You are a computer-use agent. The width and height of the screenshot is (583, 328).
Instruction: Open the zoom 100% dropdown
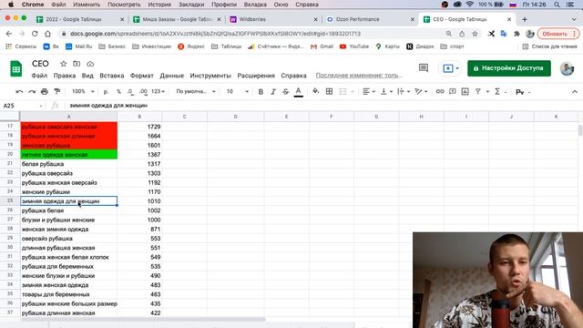coord(83,91)
